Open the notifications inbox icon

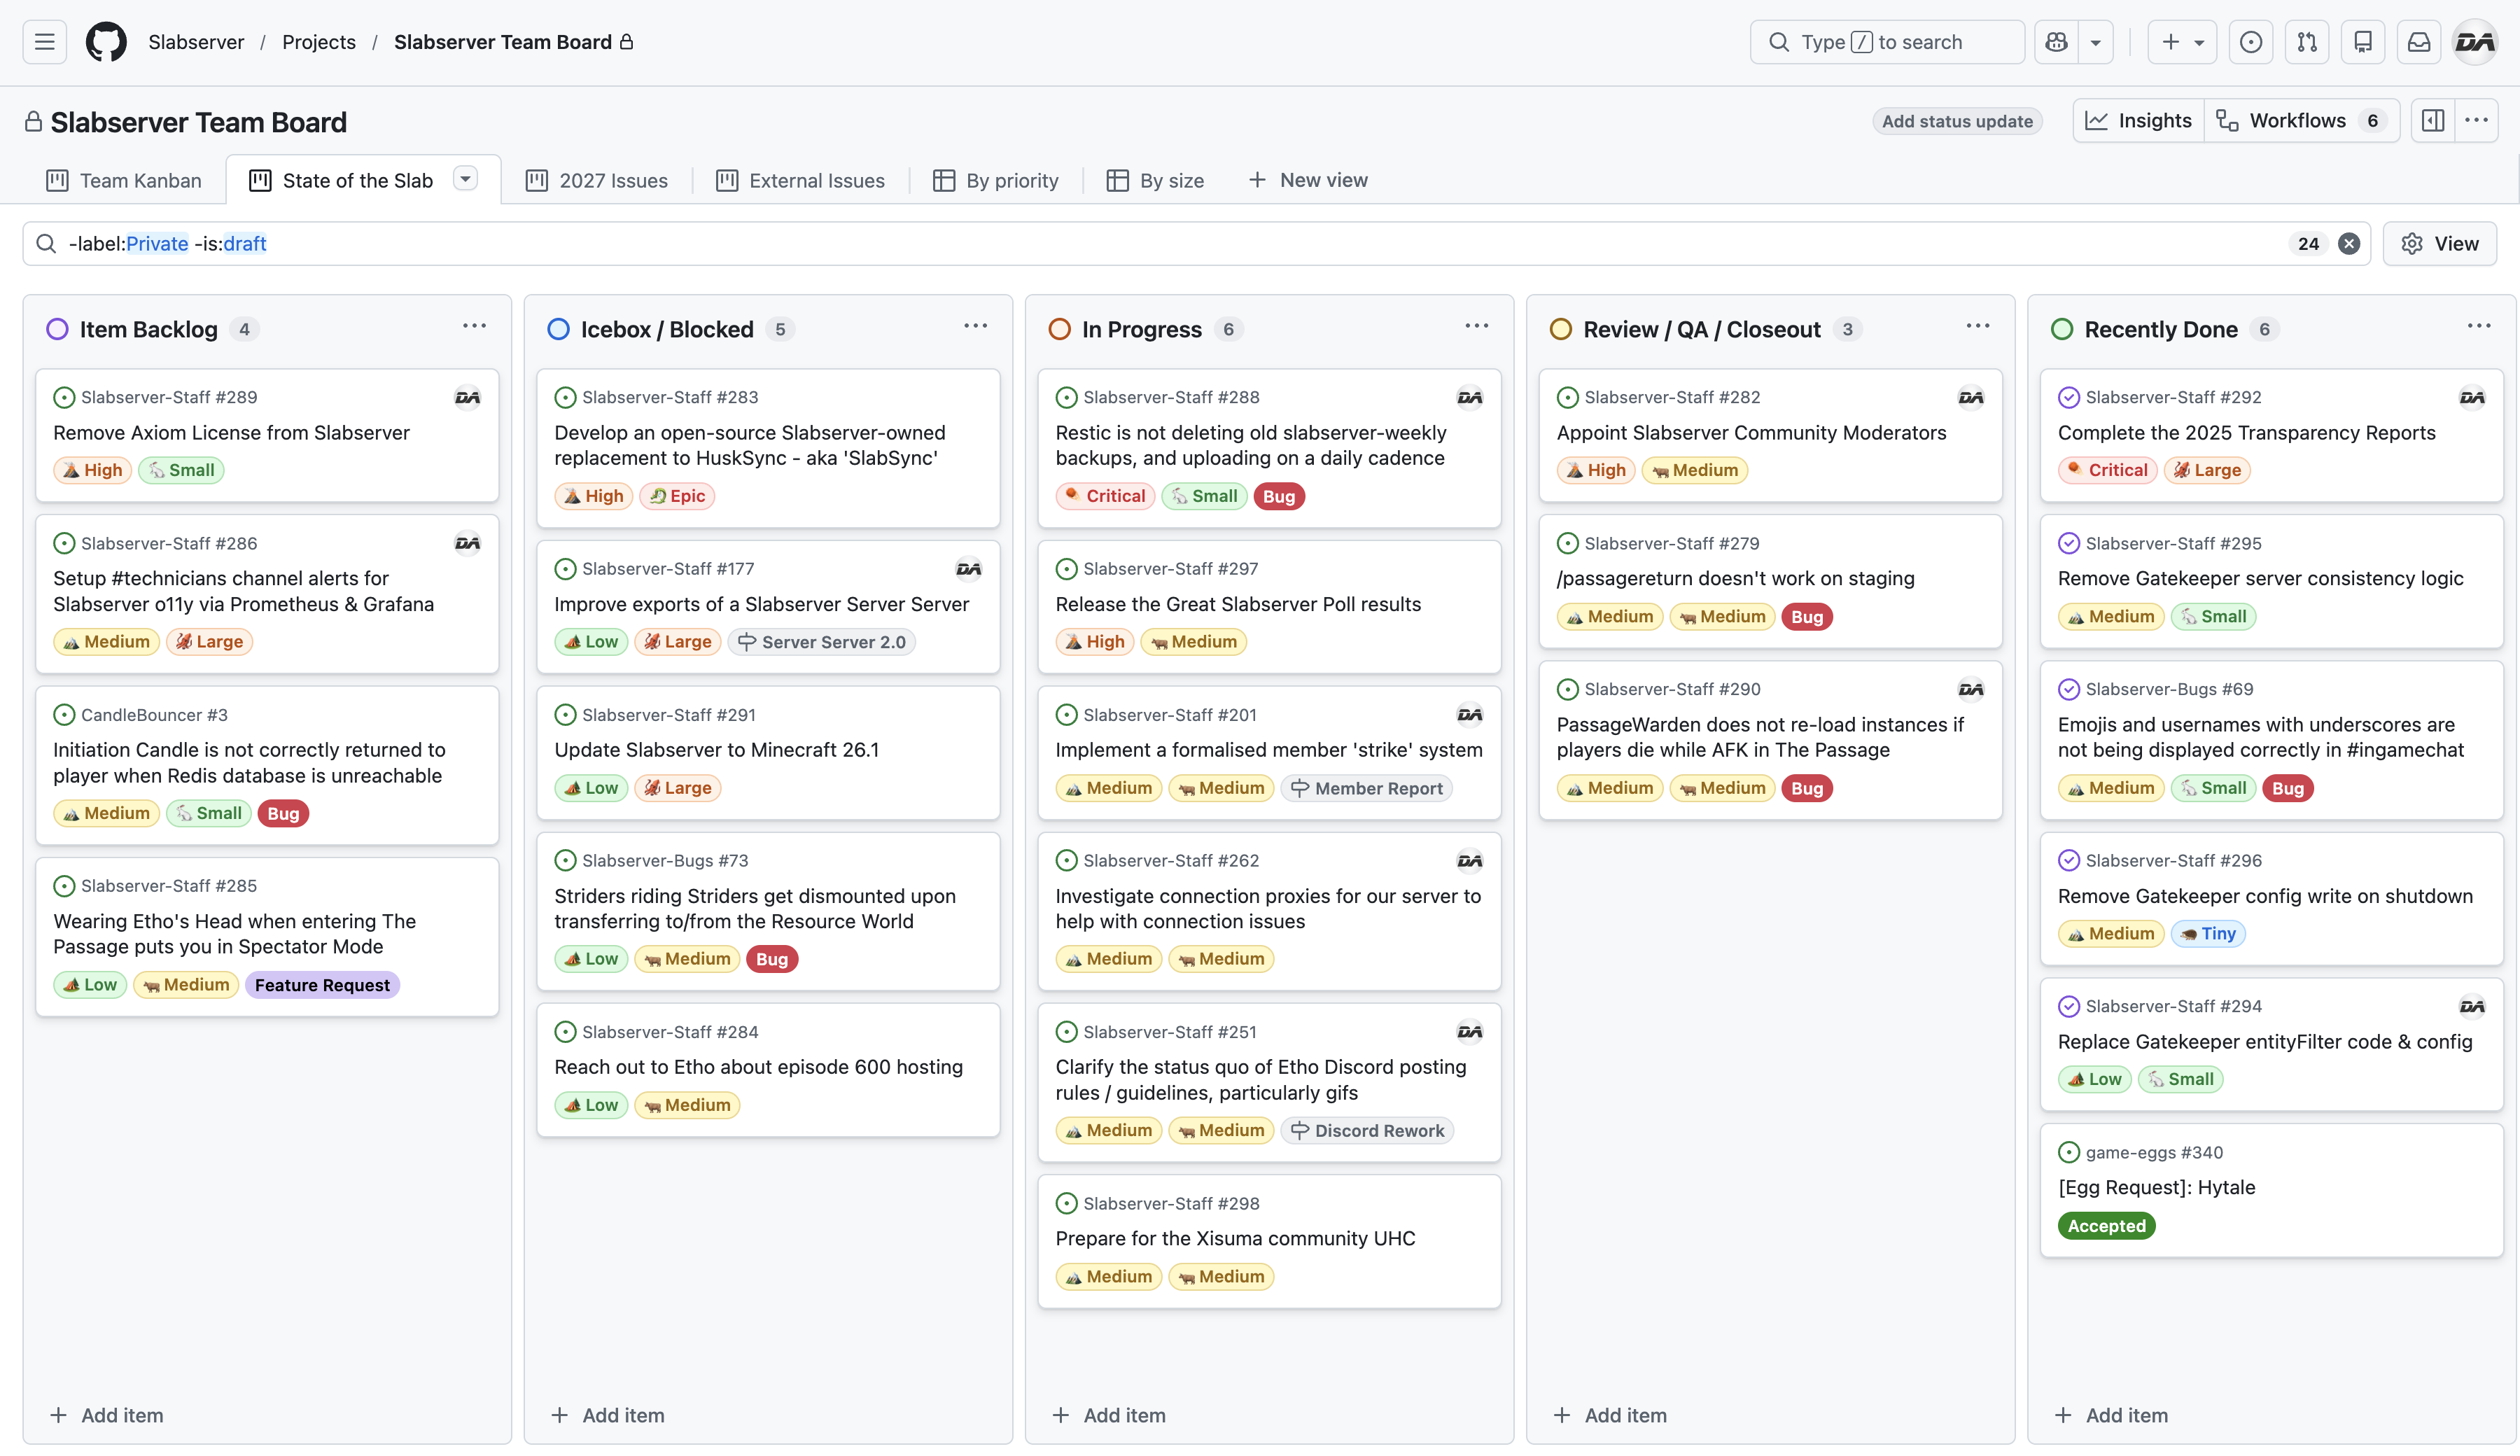tap(2418, 42)
